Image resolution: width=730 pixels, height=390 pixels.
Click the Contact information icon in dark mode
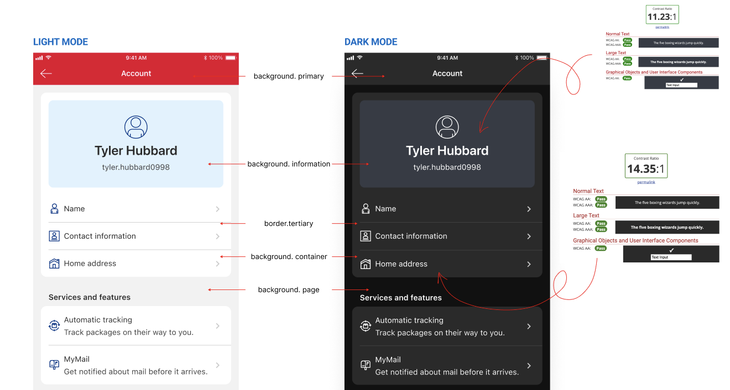coord(366,236)
